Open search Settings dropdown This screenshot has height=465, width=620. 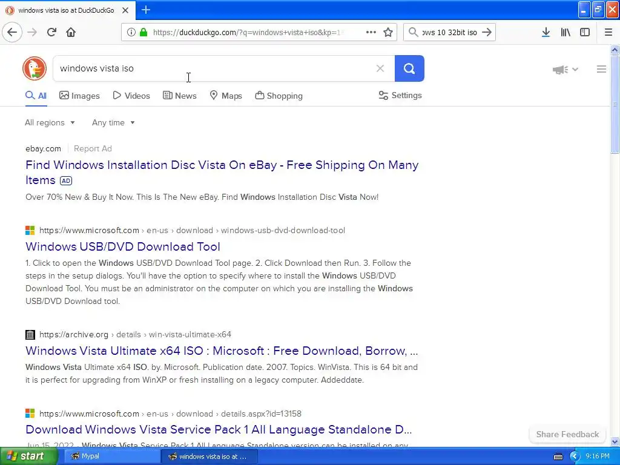400,95
